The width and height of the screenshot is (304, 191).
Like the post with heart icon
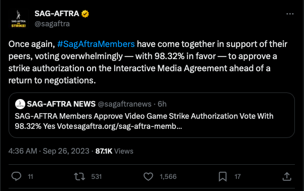(x=148, y=176)
